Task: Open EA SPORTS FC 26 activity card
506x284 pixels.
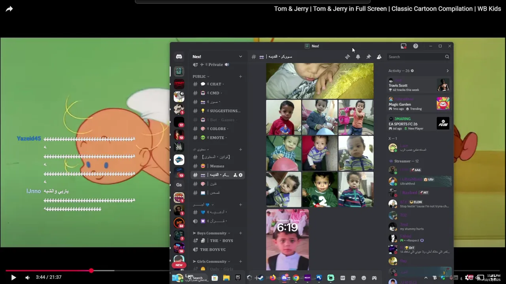Action: [x=419, y=123]
